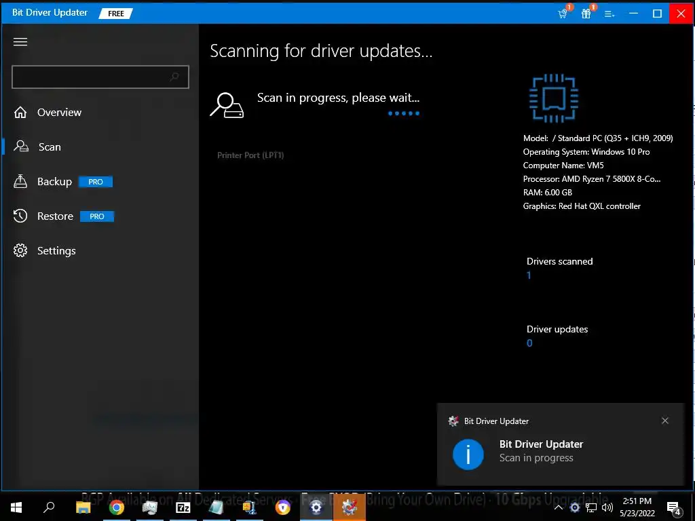Click the FREE badge in title bar
The image size is (695, 521).
pyautogui.click(x=115, y=14)
